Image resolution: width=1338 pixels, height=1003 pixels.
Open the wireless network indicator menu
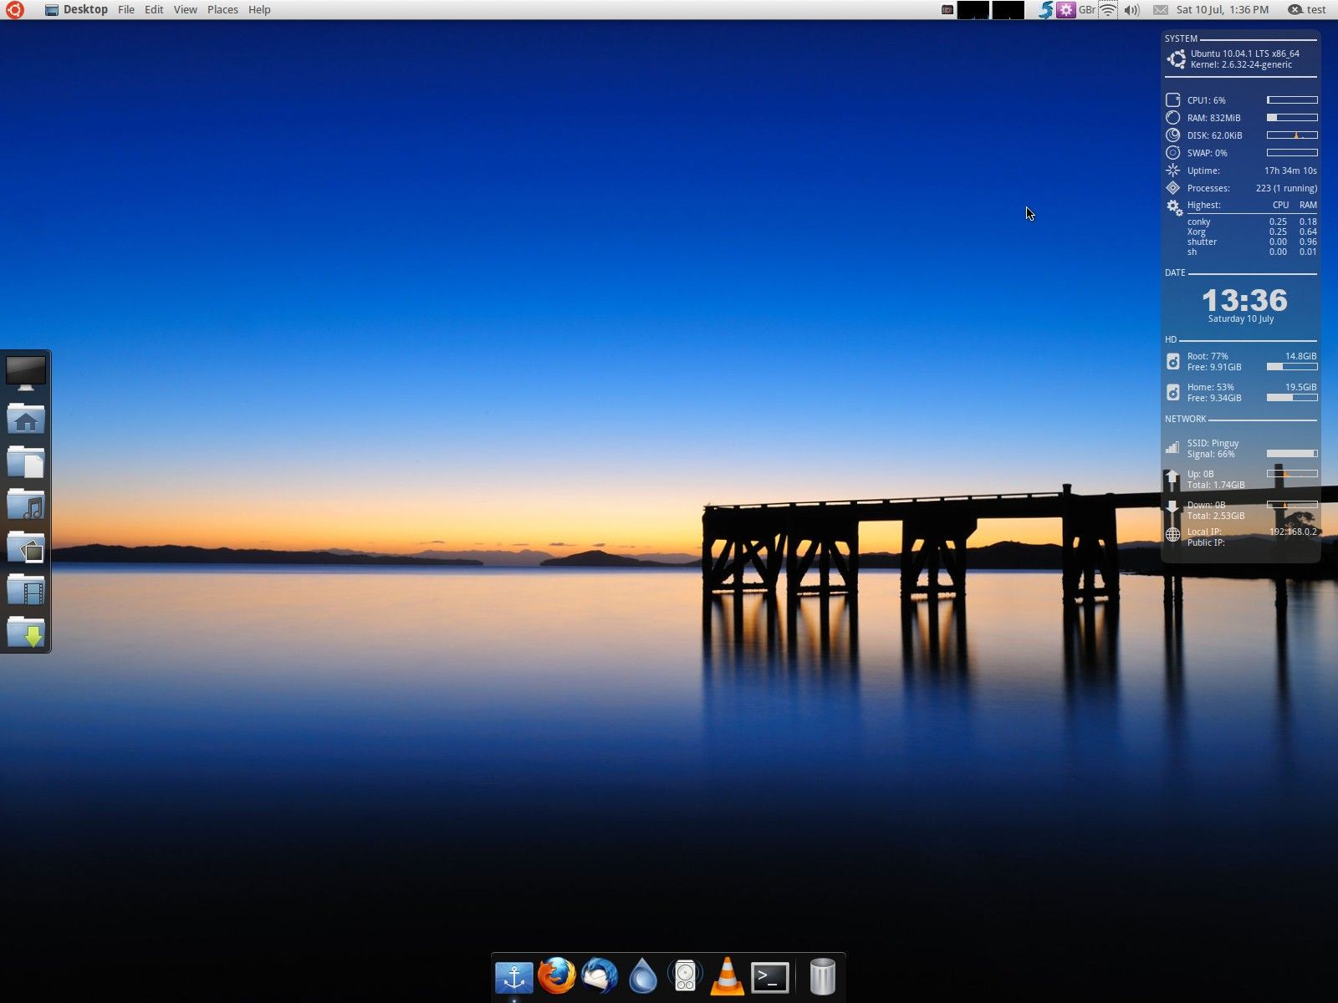tap(1108, 10)
